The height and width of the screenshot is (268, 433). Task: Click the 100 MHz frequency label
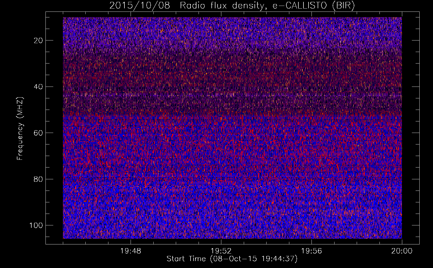(36, 225)
